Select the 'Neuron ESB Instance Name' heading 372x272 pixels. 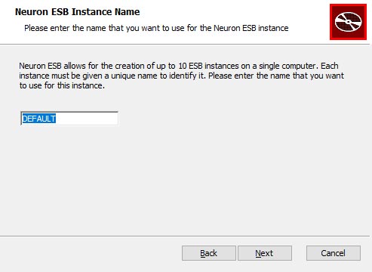coord(78,12)
